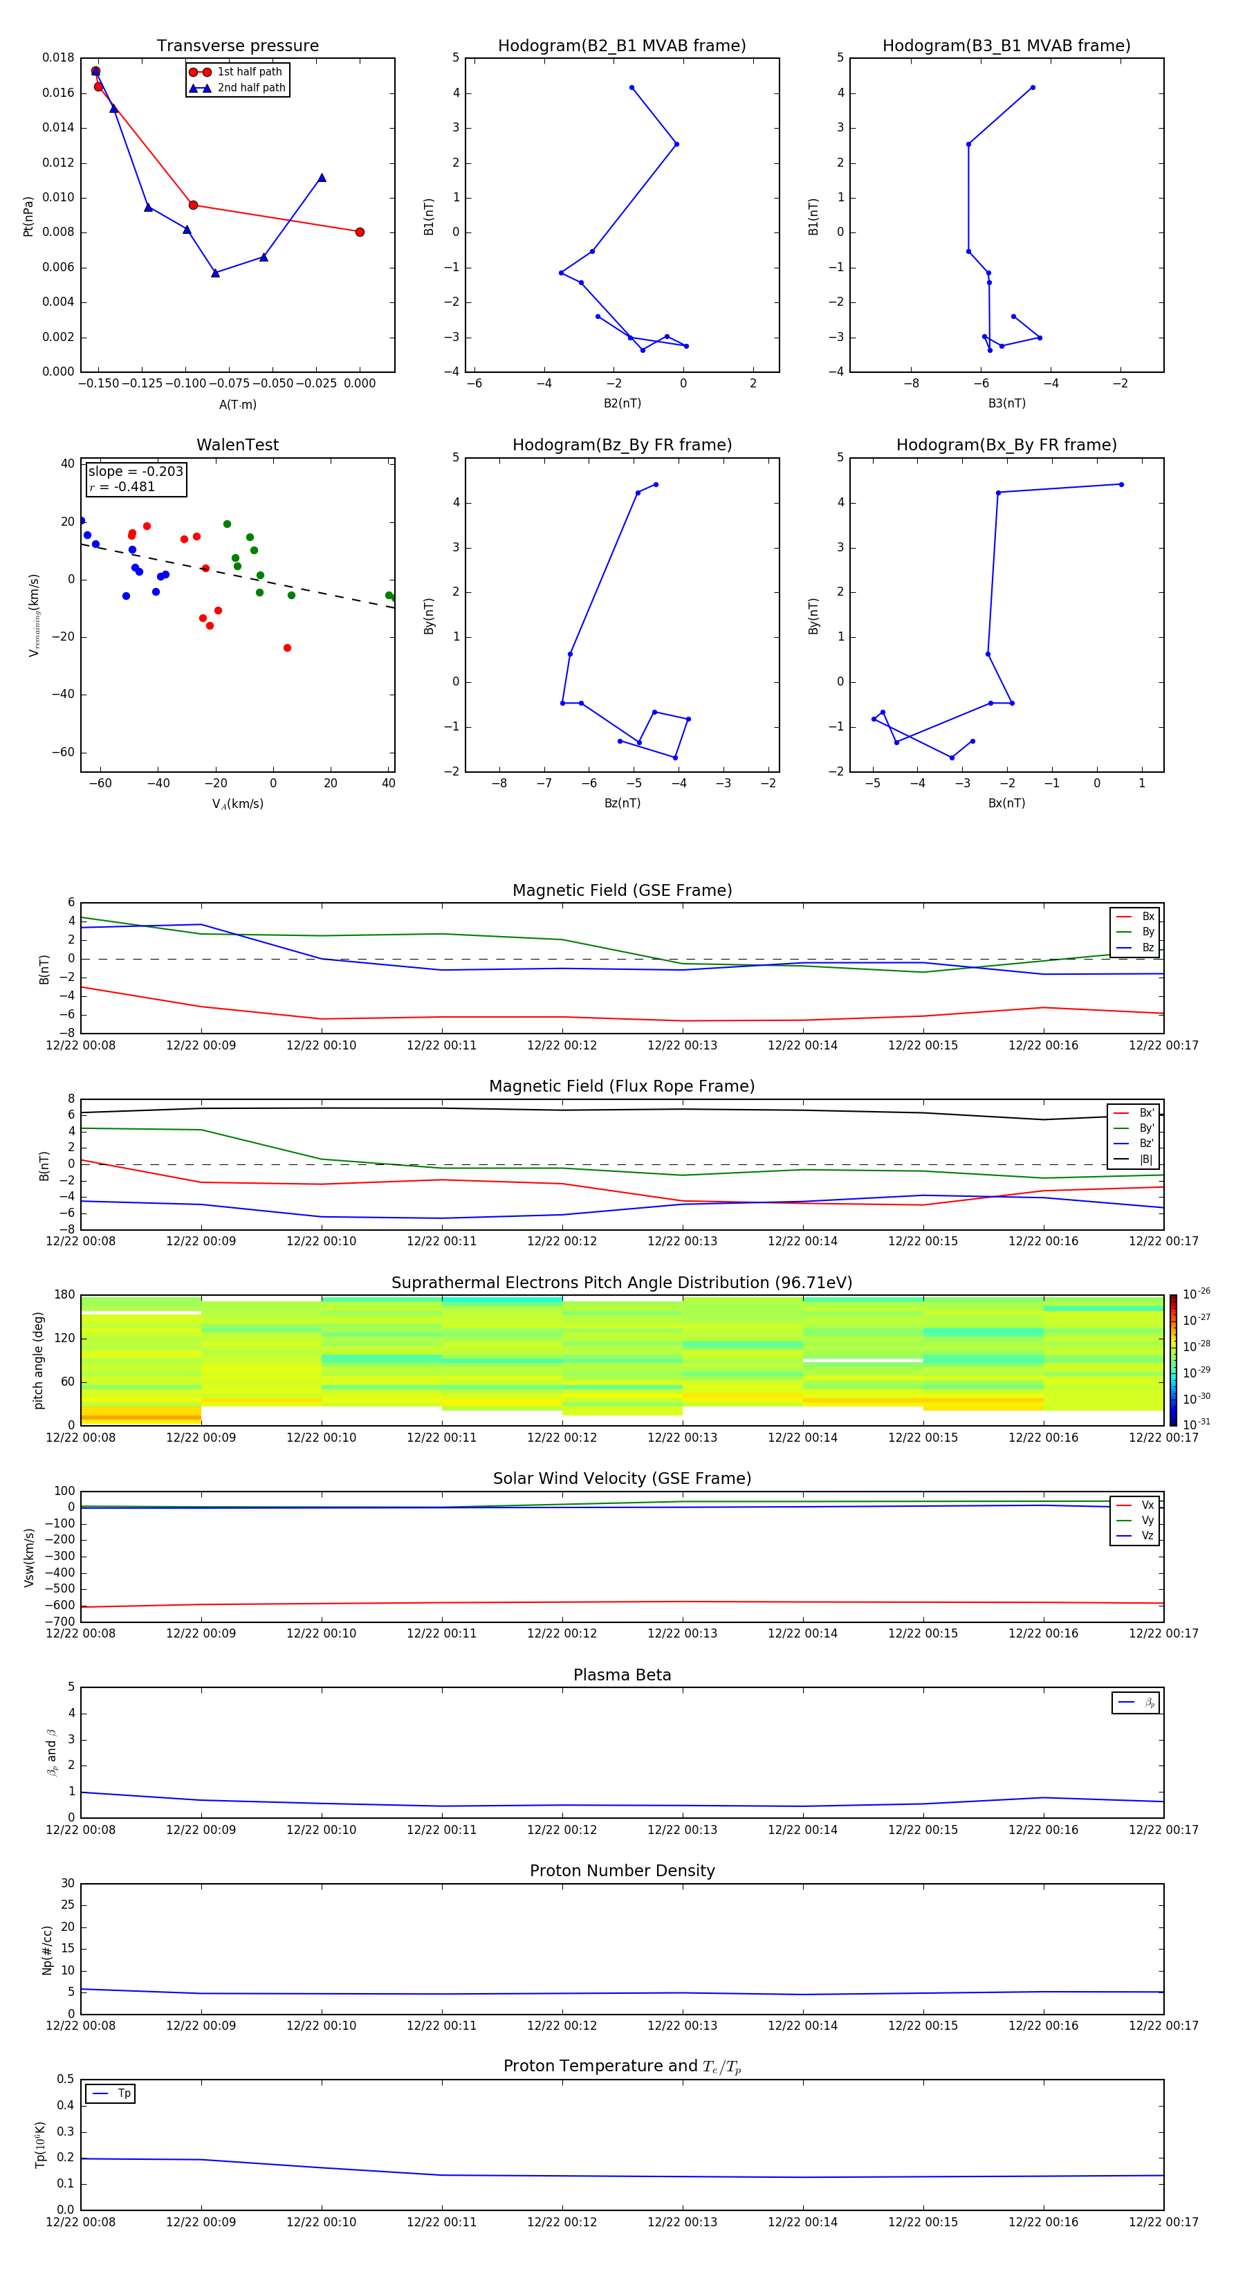Click the topmost point in the Bx_By FR hodogram
Viewport: 1245px width, 2283px height.
tap(1121, 485)
